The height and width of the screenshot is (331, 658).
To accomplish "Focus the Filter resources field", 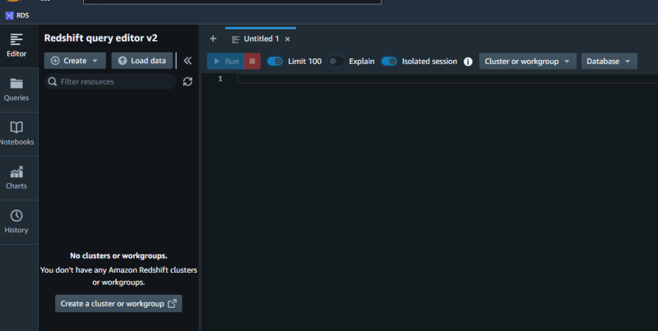I will (x=110, y=81).
